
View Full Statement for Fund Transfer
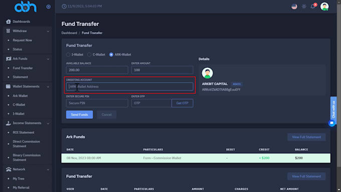click(306, 176)
